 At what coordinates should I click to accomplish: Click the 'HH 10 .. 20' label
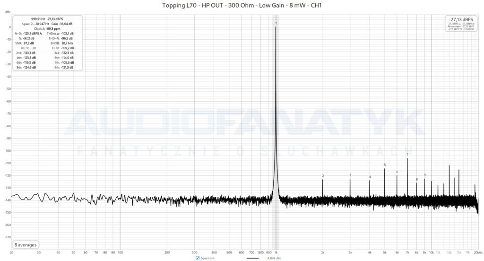[x=28, y=48]
